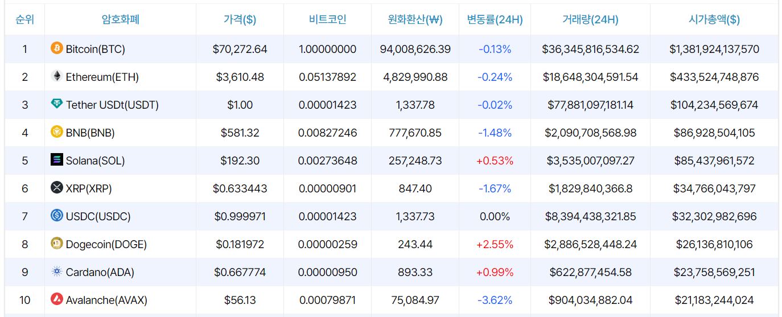Select Avalanche price $56.13
Image resolution: width=782 pixels, height=317 pixels.
tap(240, 300)
